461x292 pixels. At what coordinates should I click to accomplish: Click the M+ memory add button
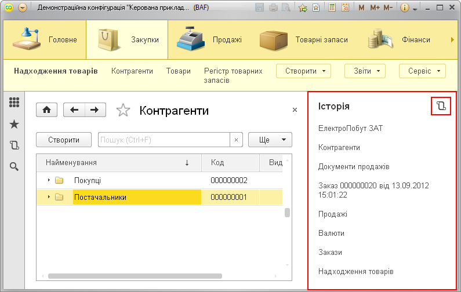375,8
